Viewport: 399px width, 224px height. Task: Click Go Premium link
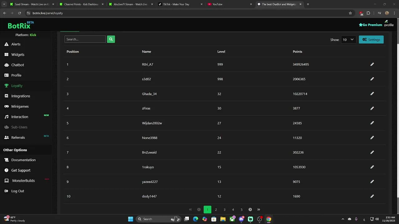point(370,25)
